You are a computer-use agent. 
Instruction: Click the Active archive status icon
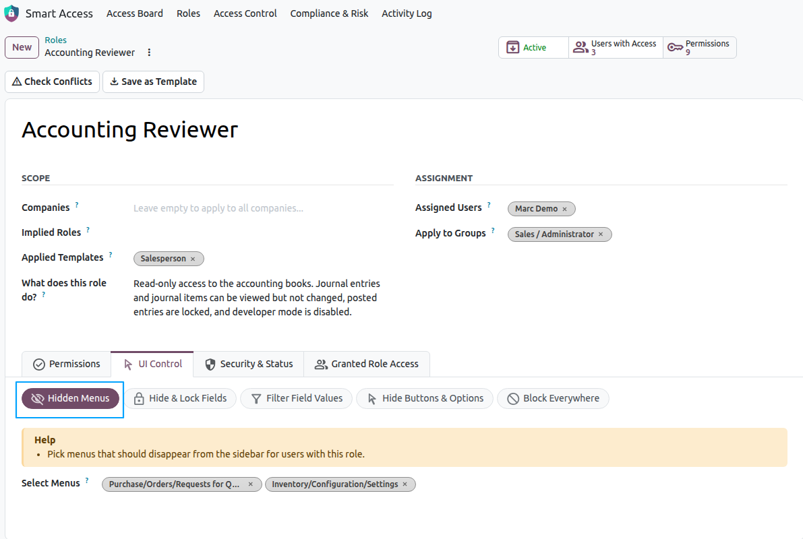click(x=512, y=48)
